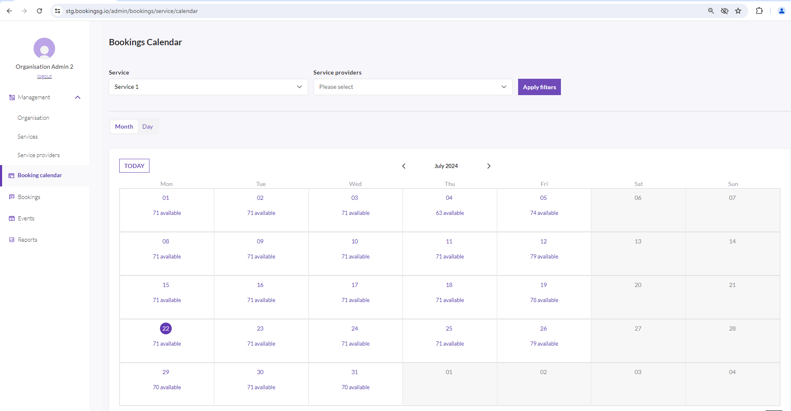Click the logout link
This screenshot has height=411, width=791.
coord(44,76)
